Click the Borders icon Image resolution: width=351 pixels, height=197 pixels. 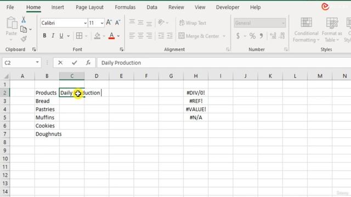[79, 36]
